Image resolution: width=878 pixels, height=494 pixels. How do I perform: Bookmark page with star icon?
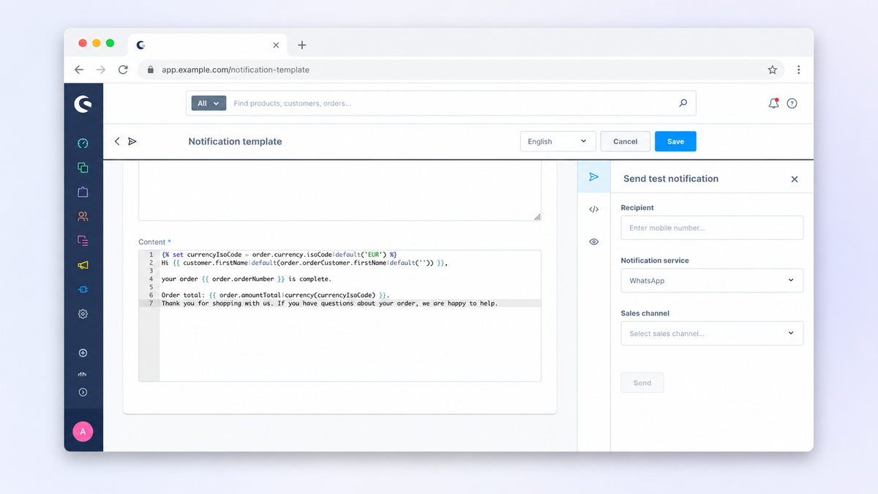coord(772,70)
